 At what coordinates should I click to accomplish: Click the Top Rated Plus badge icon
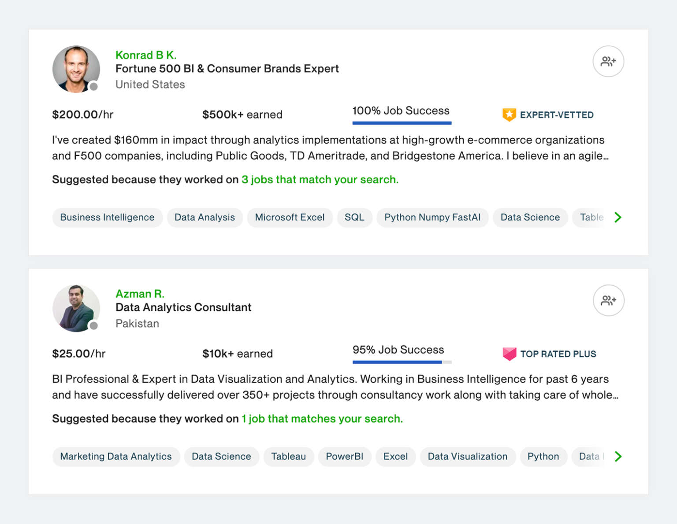click(510, 353)
